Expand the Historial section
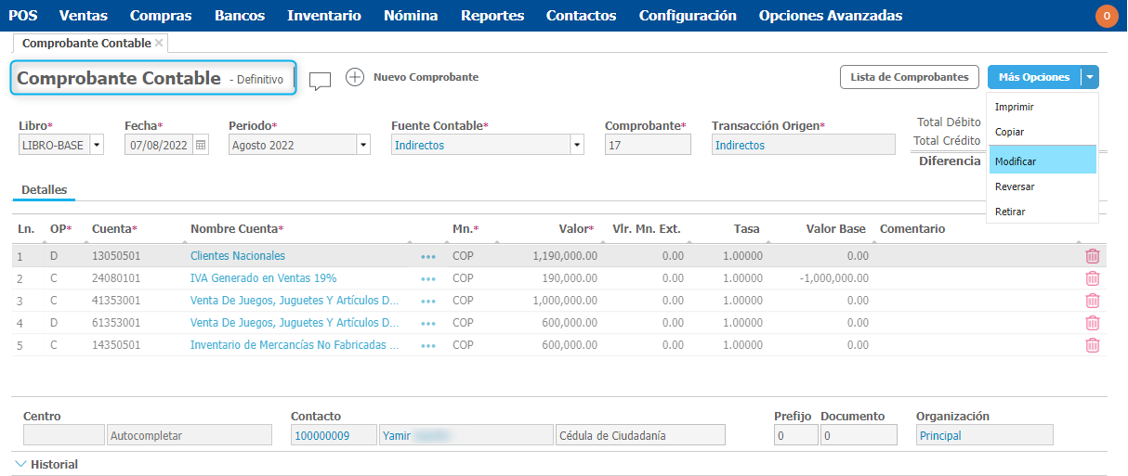1128x476 pixels. pos(46,464)
